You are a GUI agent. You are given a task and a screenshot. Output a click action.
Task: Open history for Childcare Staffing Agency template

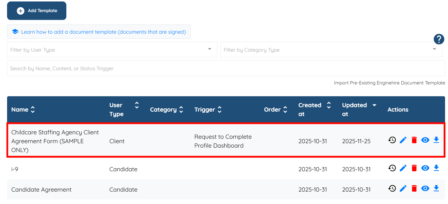point(392,140)
